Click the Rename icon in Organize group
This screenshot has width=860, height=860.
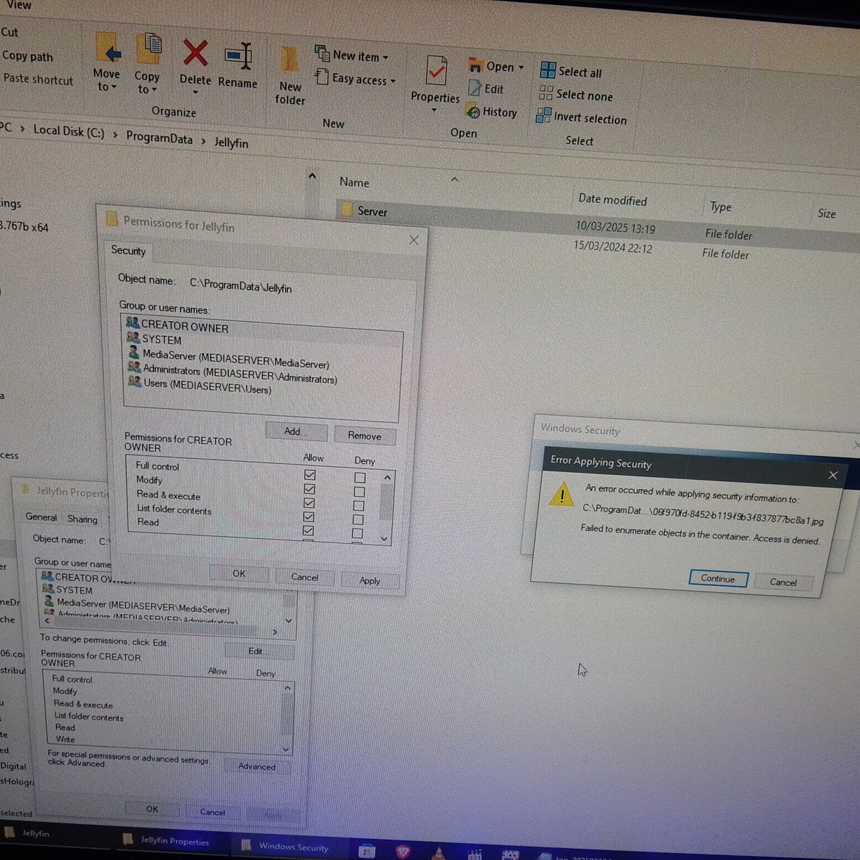click(238, 57)
